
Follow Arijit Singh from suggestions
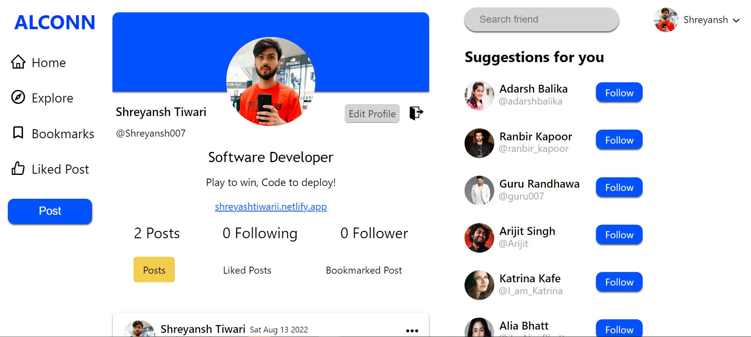619,235
